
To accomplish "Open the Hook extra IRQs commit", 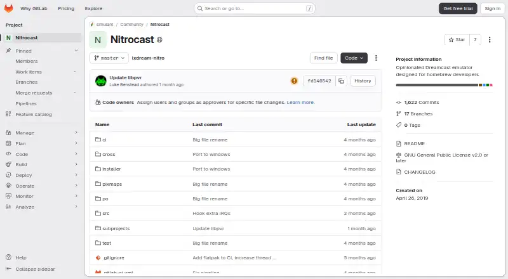I will (211, 213).
